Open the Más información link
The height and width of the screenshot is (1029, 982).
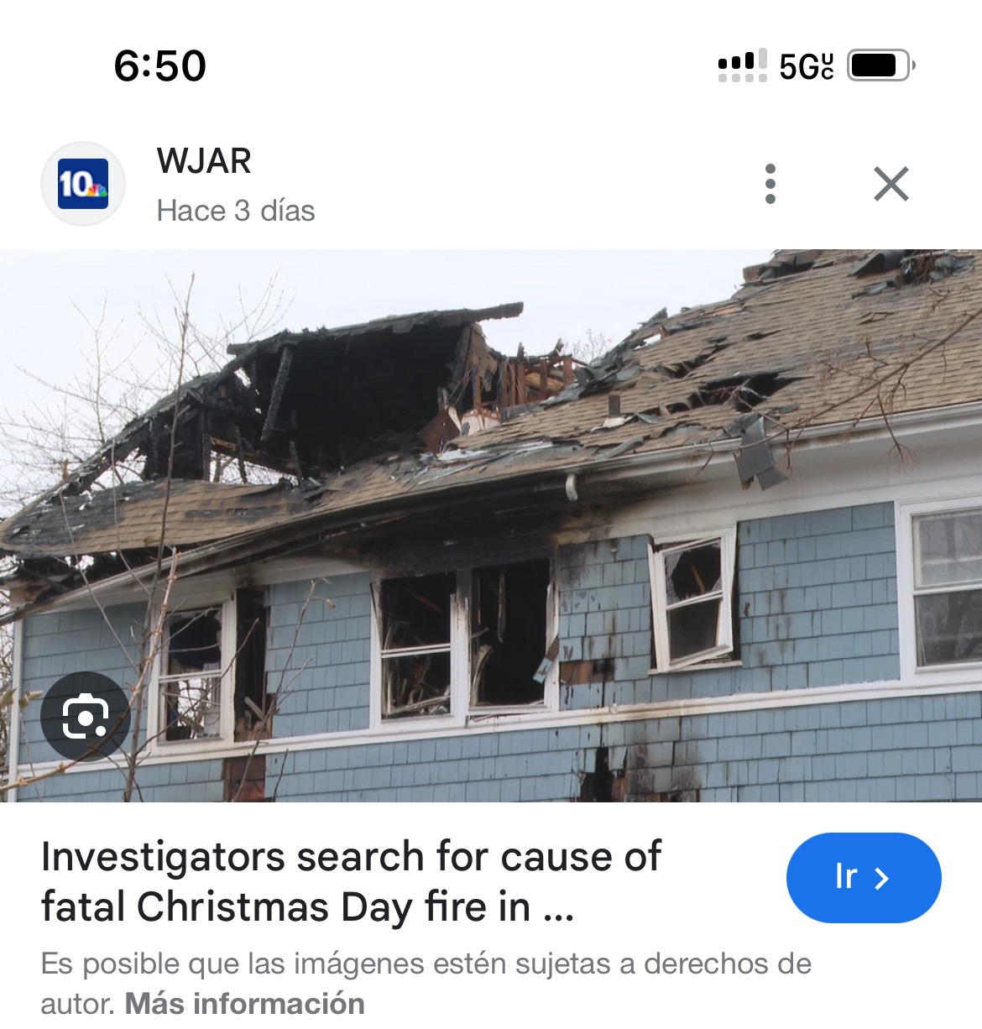coord(245,1003)
